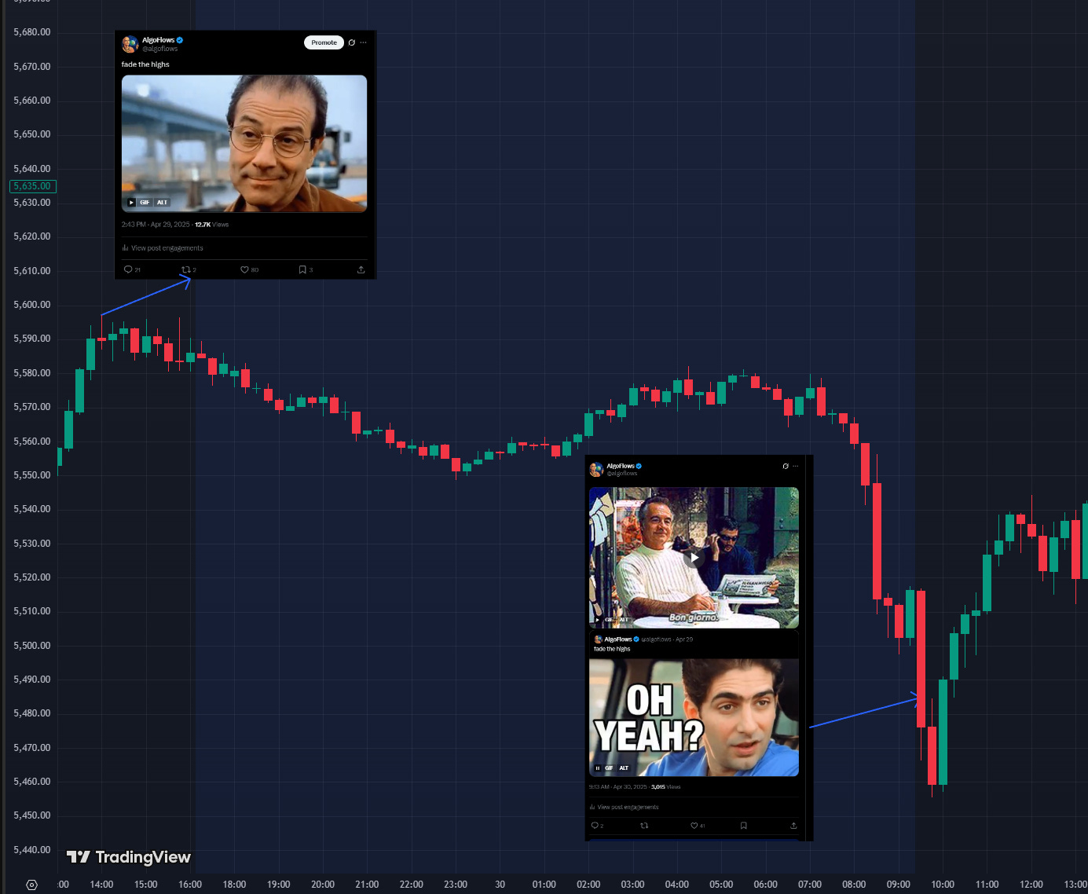Click ALT badge on Apr 29 tweet GIF
The image size is (1088, 894).
(x=162, y=203)
